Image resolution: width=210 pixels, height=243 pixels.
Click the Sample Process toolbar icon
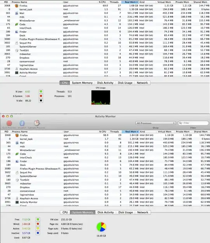point(37,123)
